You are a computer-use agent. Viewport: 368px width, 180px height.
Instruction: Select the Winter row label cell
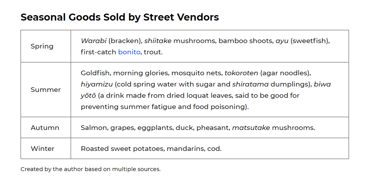click(46, 148)
